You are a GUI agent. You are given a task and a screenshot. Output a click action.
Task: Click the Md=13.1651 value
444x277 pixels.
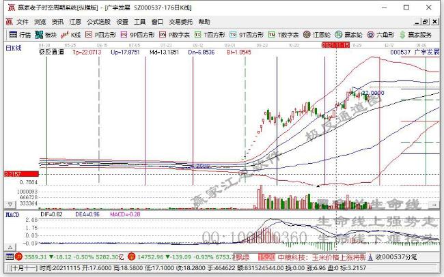[164, 52]
